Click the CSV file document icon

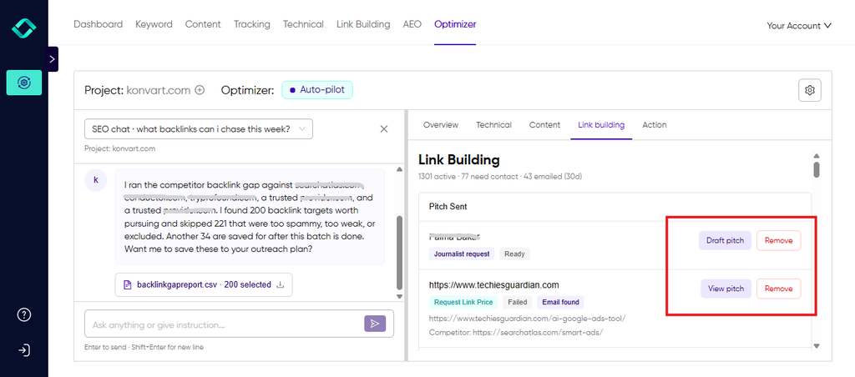(x=128, y=284)
